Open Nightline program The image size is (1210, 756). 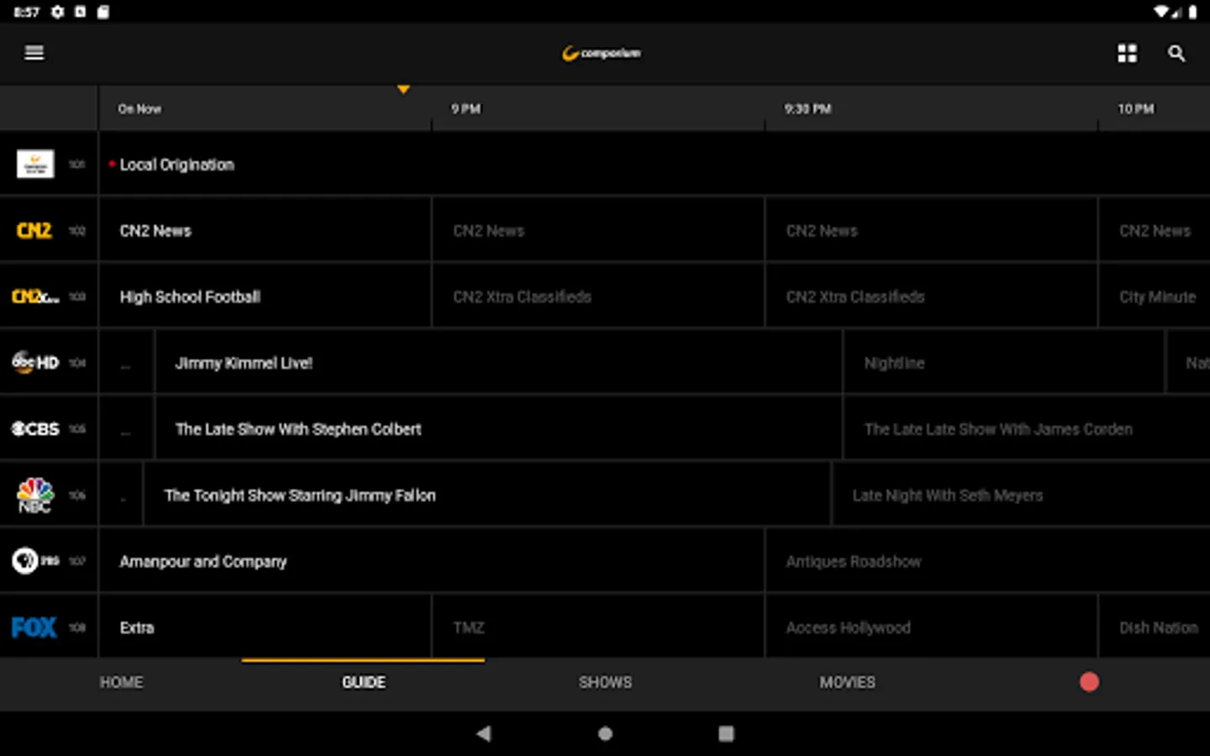coord(1004,363)
